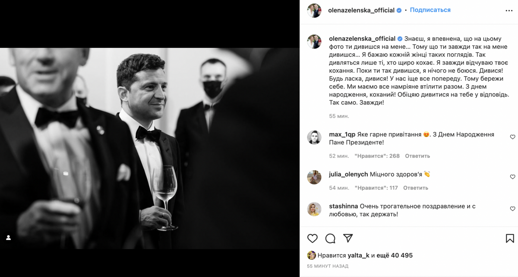This screenshot has height=277, width=518.
Task: View the 117 likes on julia_olenych's comment
Action: point(376,188)
